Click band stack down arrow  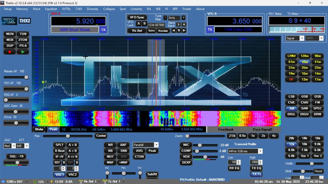[179, 30]
